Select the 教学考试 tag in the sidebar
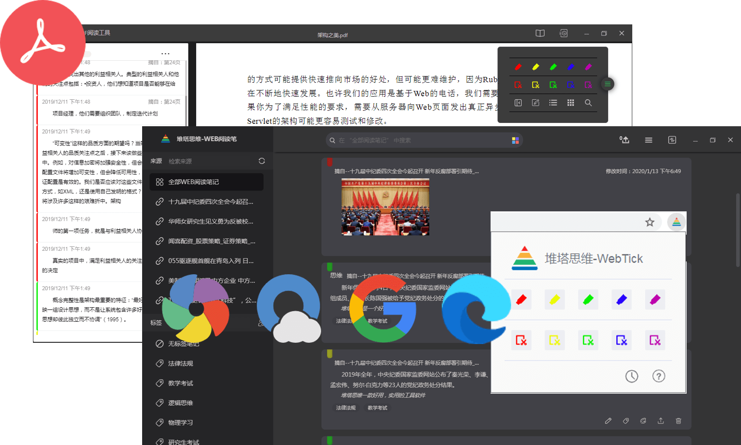Screen dimensions: 741x445 pyautogui.click(x=180, y=383)
